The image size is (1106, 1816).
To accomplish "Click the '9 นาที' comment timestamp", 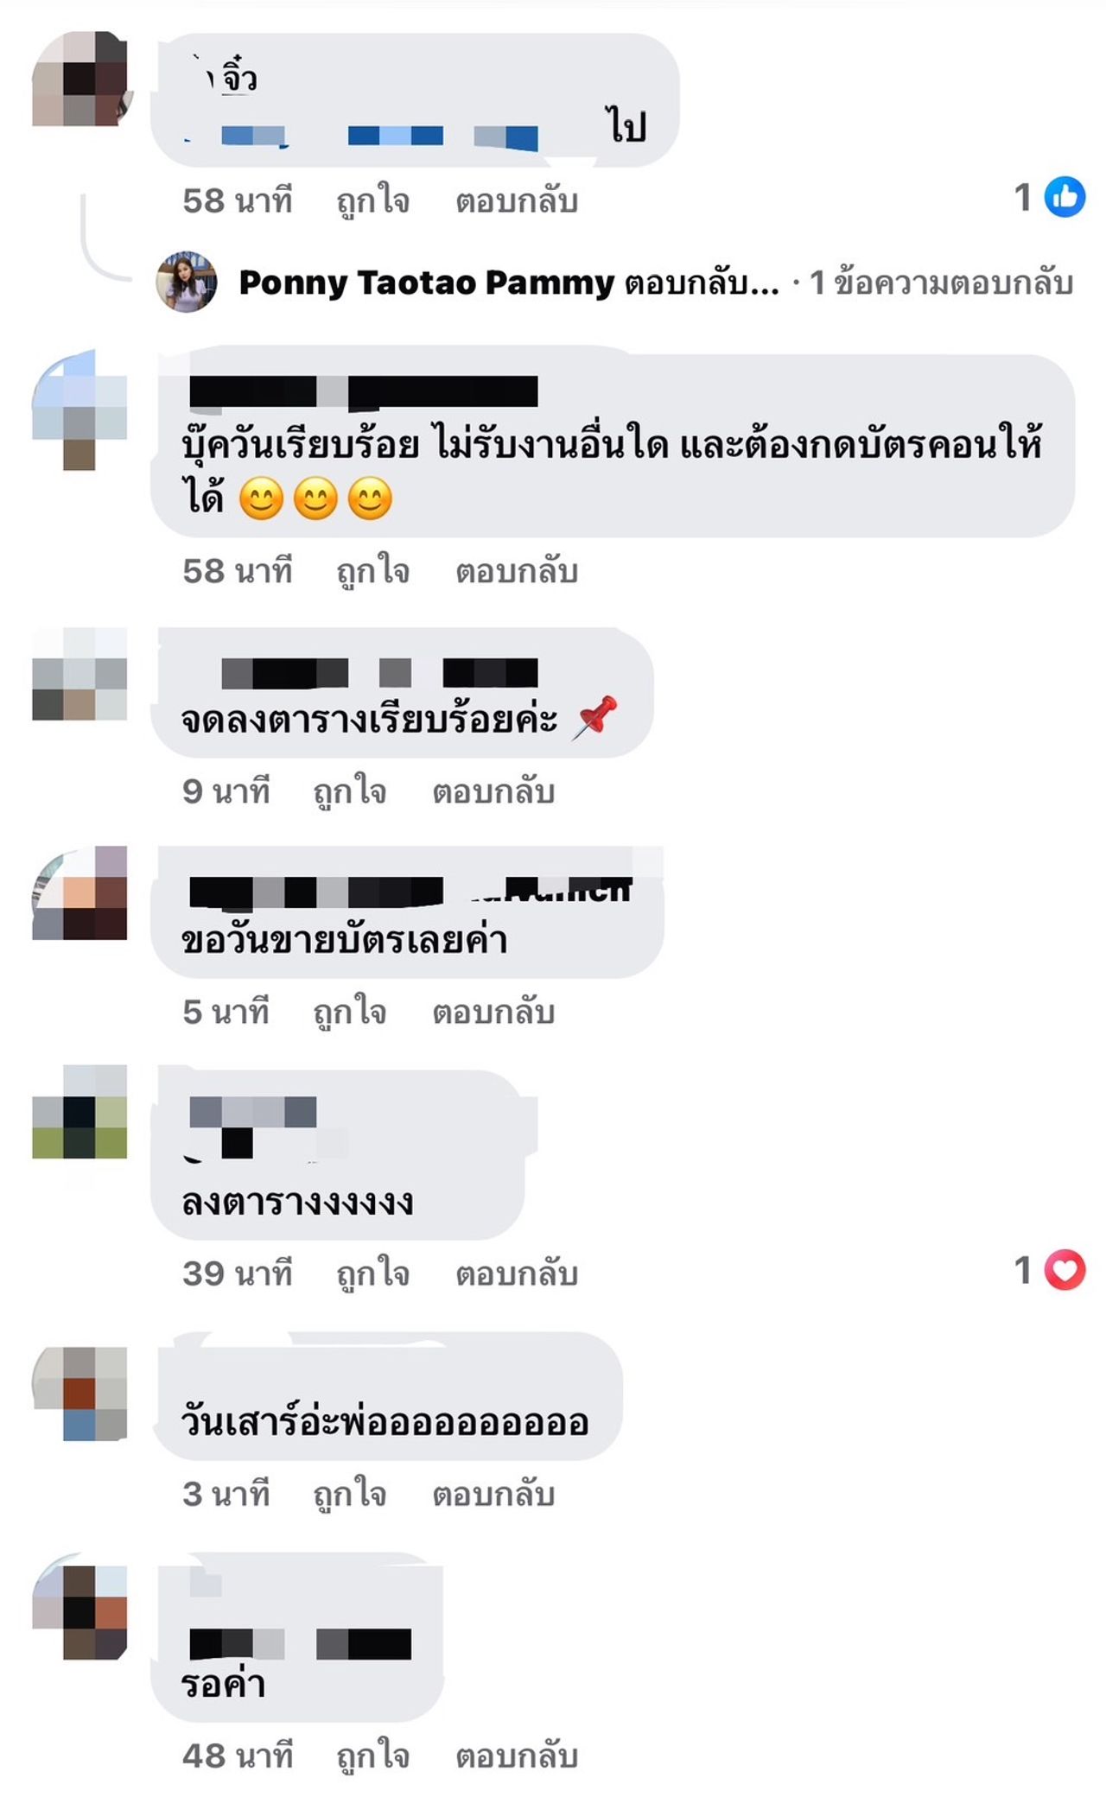I will point(226,792).
